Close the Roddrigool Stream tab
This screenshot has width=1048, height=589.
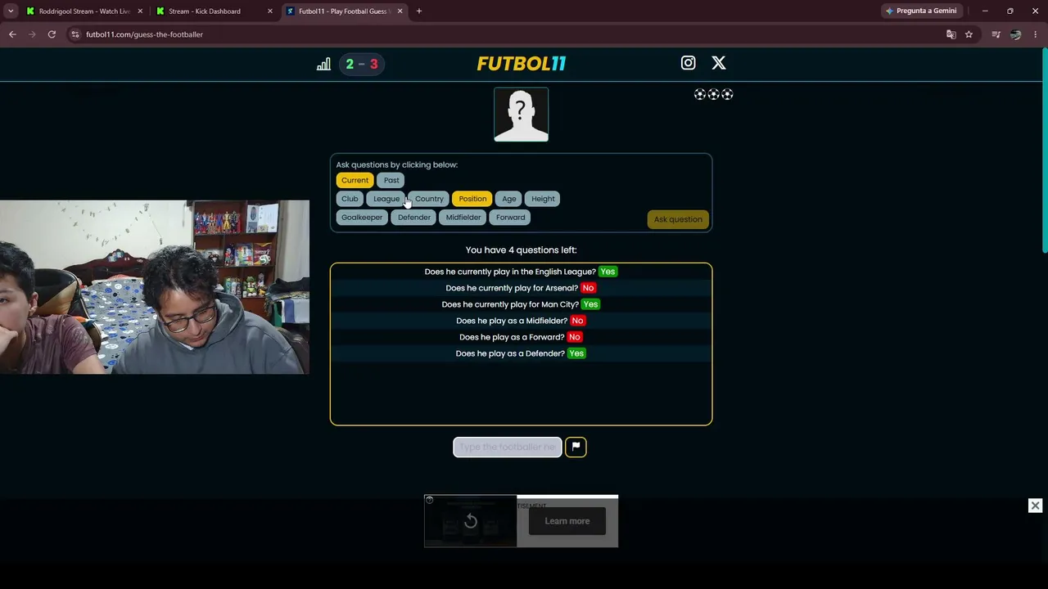click(x=140, y=11)
